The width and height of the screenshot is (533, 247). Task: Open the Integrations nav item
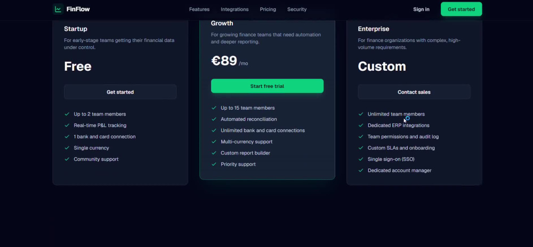point(235,10)
